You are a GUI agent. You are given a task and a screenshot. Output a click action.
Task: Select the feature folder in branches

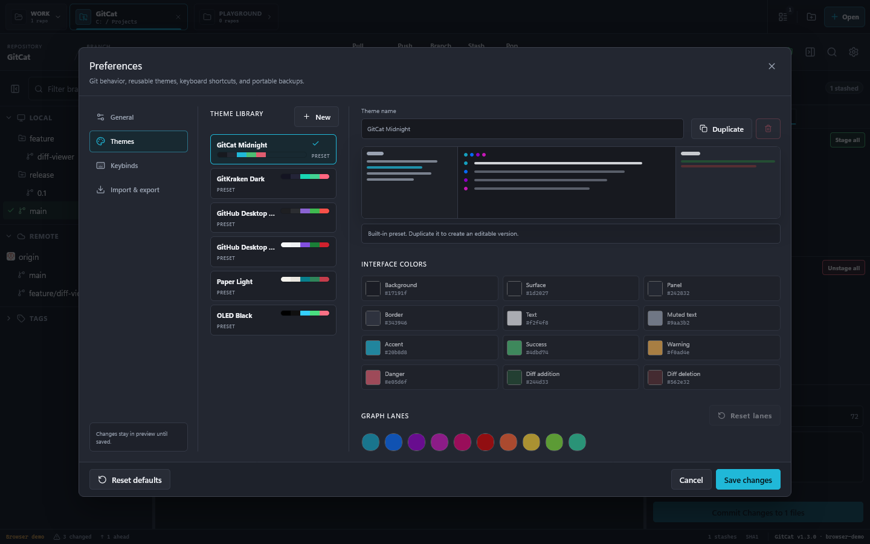tap(42, 138)
